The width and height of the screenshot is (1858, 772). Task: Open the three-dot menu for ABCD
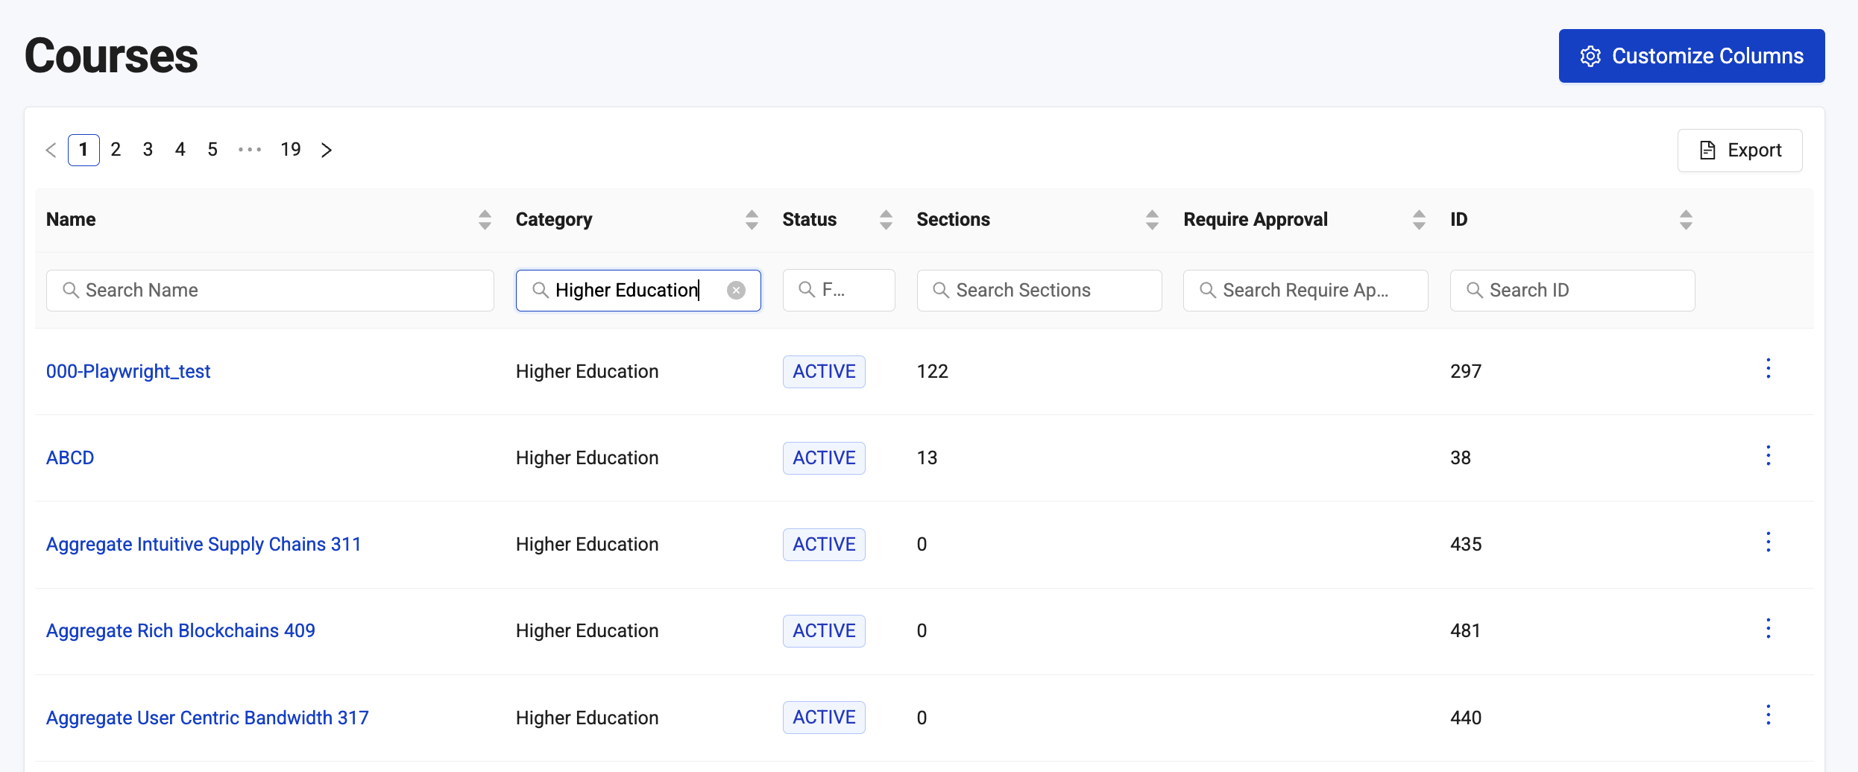pyautogui.click(x=1768, y=455)
